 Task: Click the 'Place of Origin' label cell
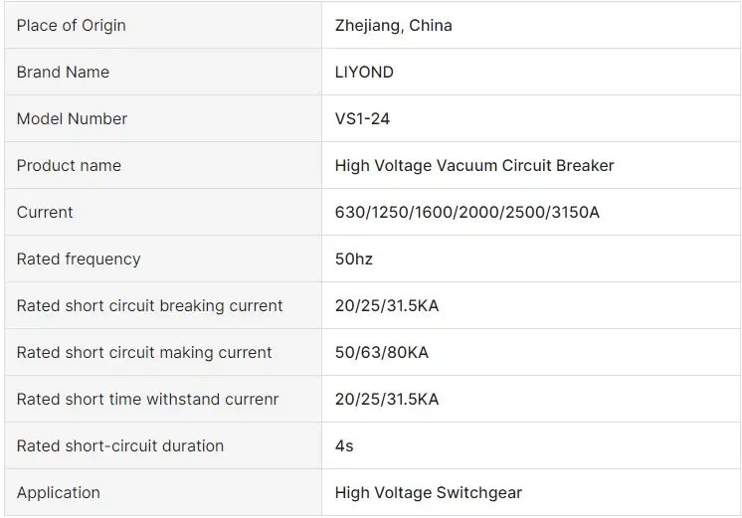[72, 25]
